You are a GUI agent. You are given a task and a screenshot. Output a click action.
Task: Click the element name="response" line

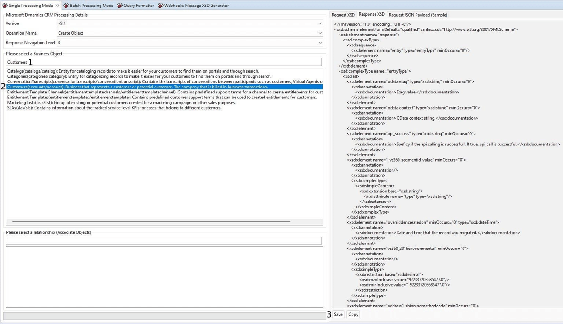pyautogui.click(x=369, y=35)
